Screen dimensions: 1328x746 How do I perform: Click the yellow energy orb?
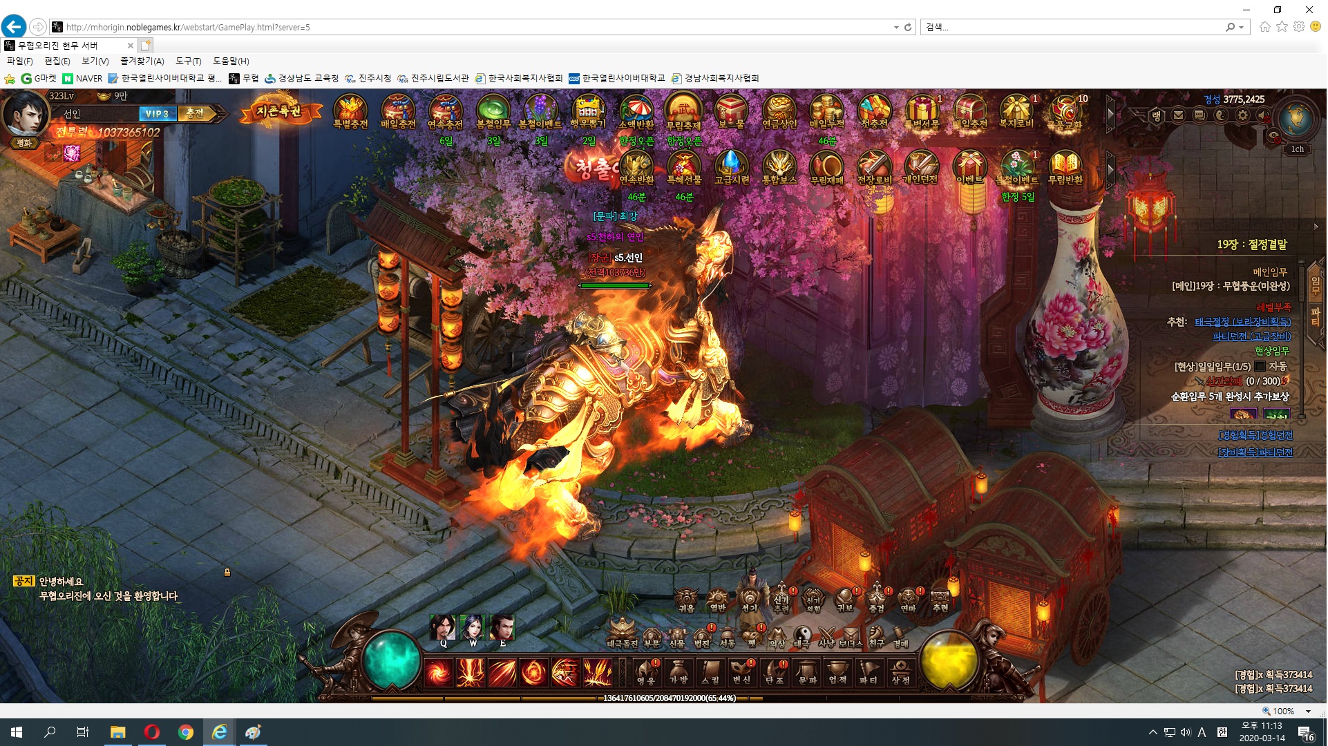[x=950, y=660]
